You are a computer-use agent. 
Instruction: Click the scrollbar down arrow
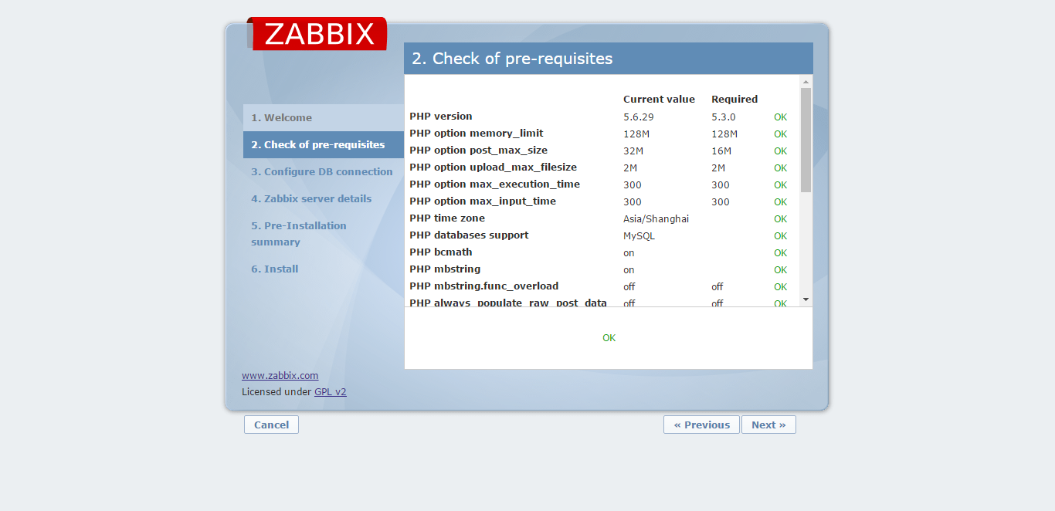(806, 299)
